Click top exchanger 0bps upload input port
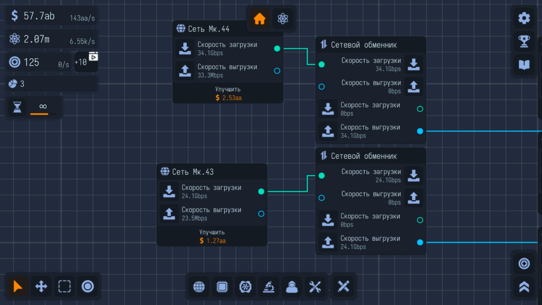Viewport: 542px width, 305px height. (322, 87)
